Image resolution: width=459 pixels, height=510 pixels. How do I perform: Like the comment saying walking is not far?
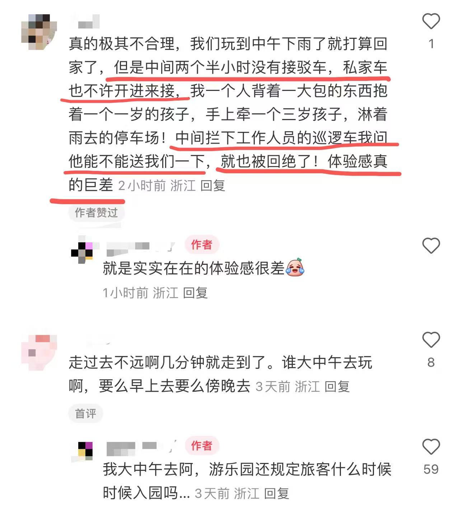431,340
